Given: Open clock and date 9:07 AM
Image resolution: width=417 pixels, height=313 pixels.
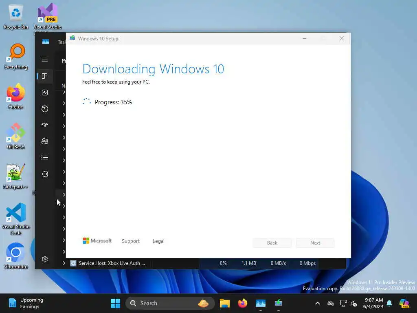Looking at the screenshot, I should (373, 303).
